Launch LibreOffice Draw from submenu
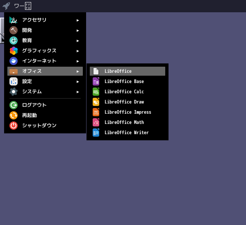The image size is (246, 225). 128,102
